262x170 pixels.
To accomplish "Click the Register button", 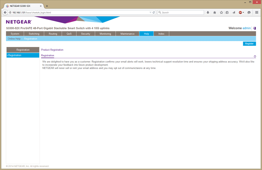I will [249, 44].
